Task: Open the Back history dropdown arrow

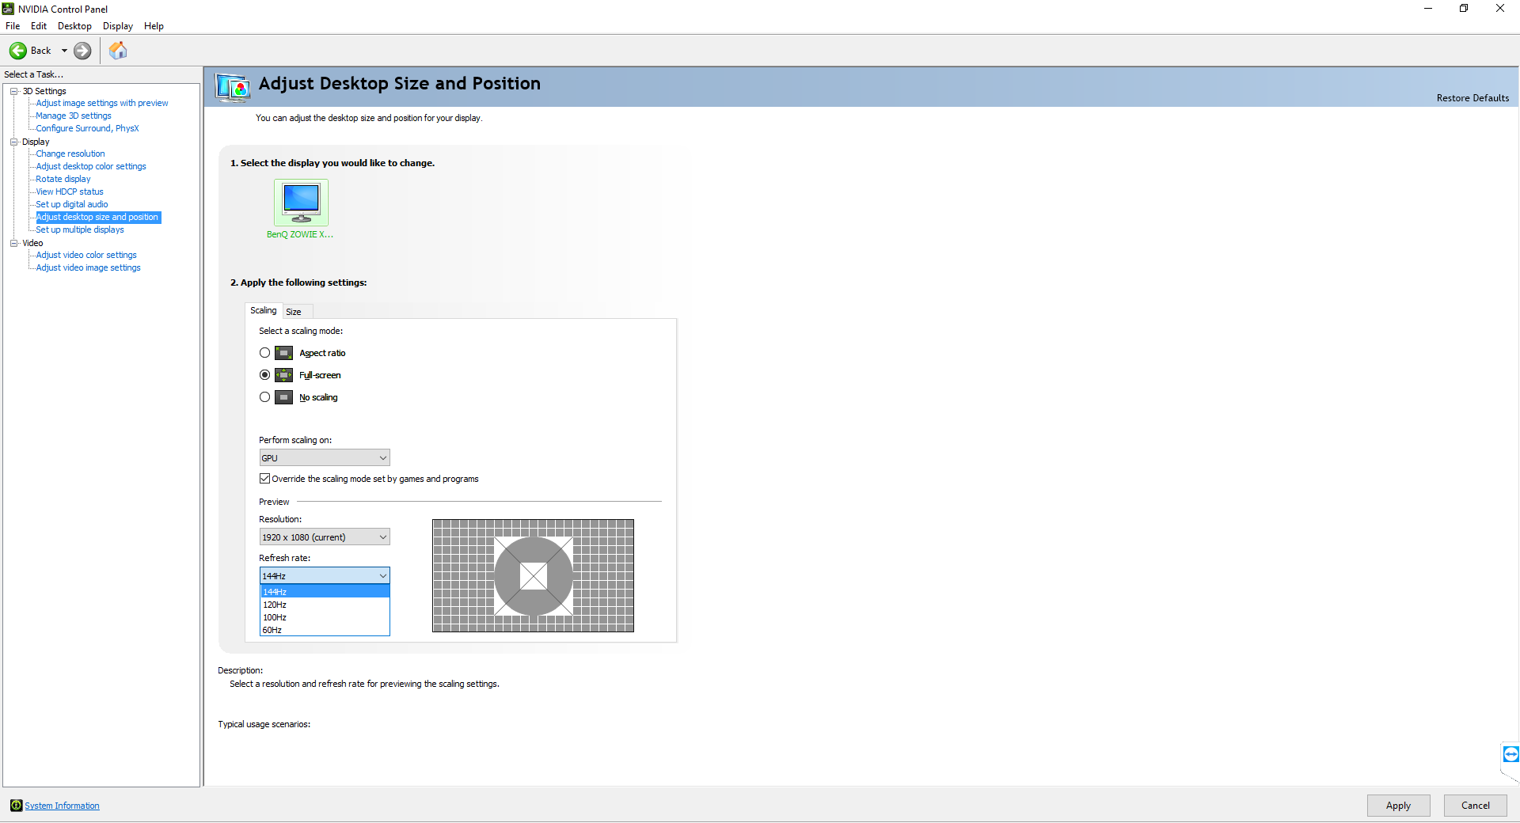Action: pyautogui.click(x=64, y=51)
